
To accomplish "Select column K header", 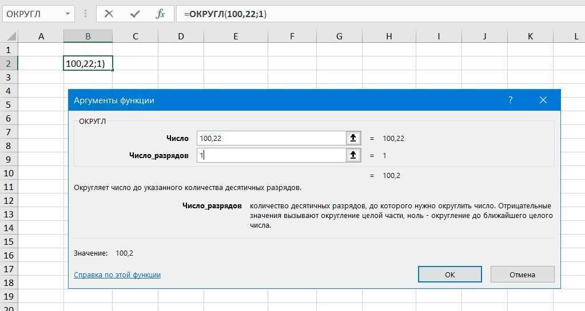I will coord(530,36).
